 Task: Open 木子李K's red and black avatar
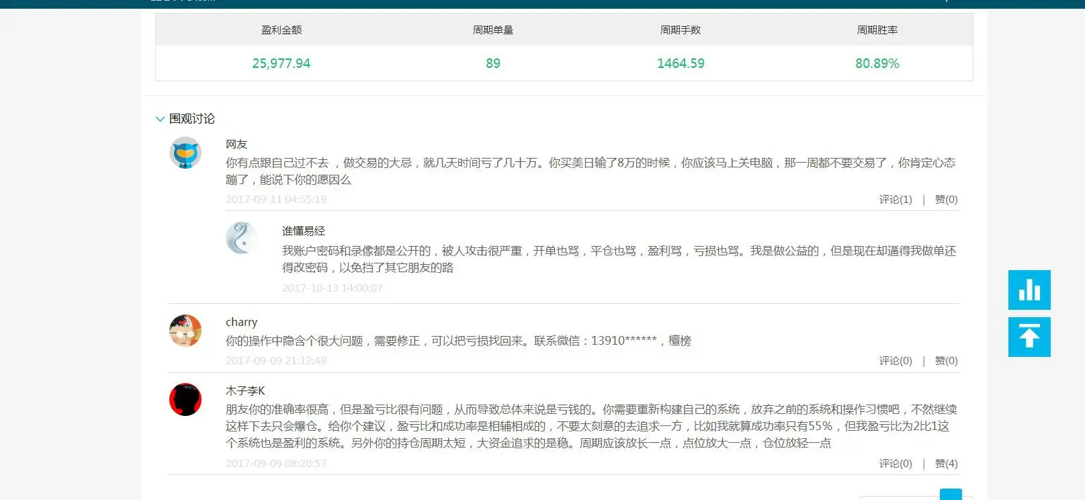[x=185, y=399]
